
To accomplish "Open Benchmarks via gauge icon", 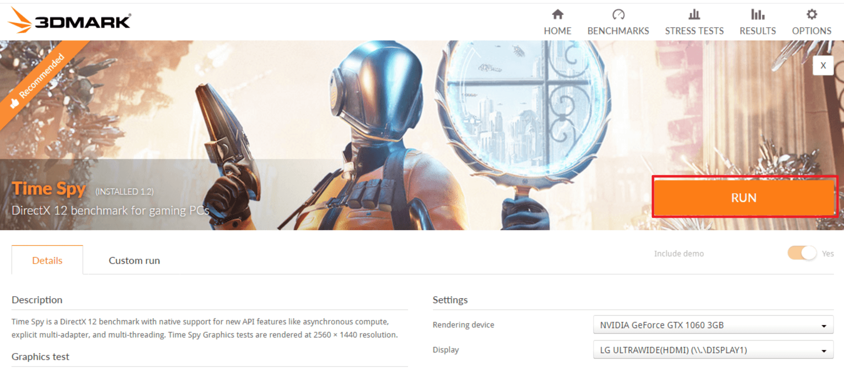I will pyautogui.click(x=618, y=14).
